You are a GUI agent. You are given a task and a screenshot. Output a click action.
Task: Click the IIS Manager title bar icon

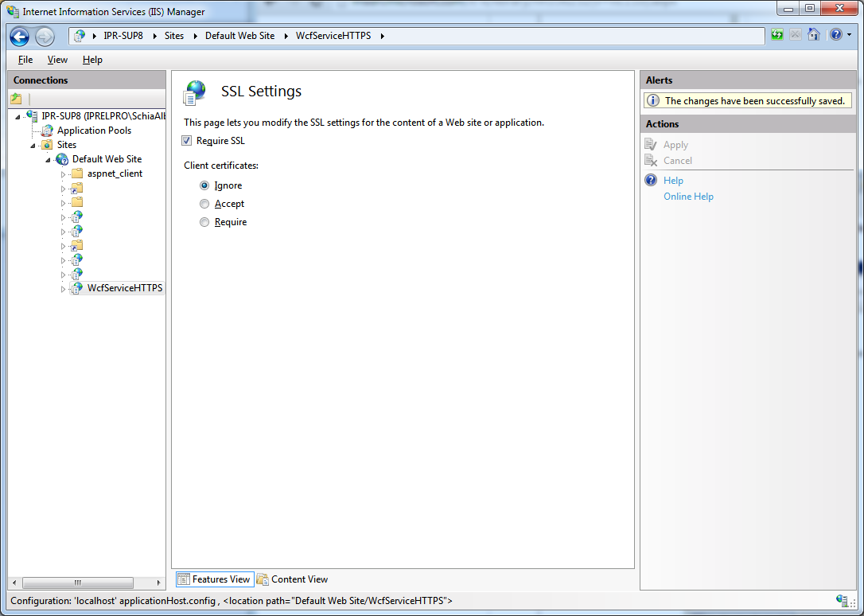[x=12, y=11]
